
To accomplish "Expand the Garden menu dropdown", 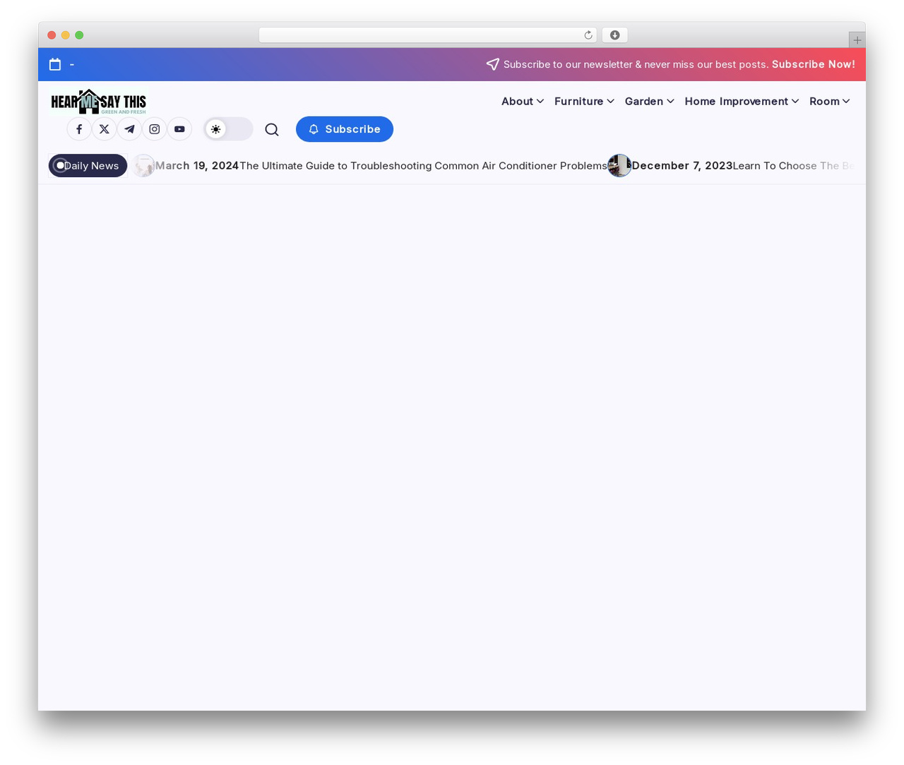I will (x=650, y=101).
